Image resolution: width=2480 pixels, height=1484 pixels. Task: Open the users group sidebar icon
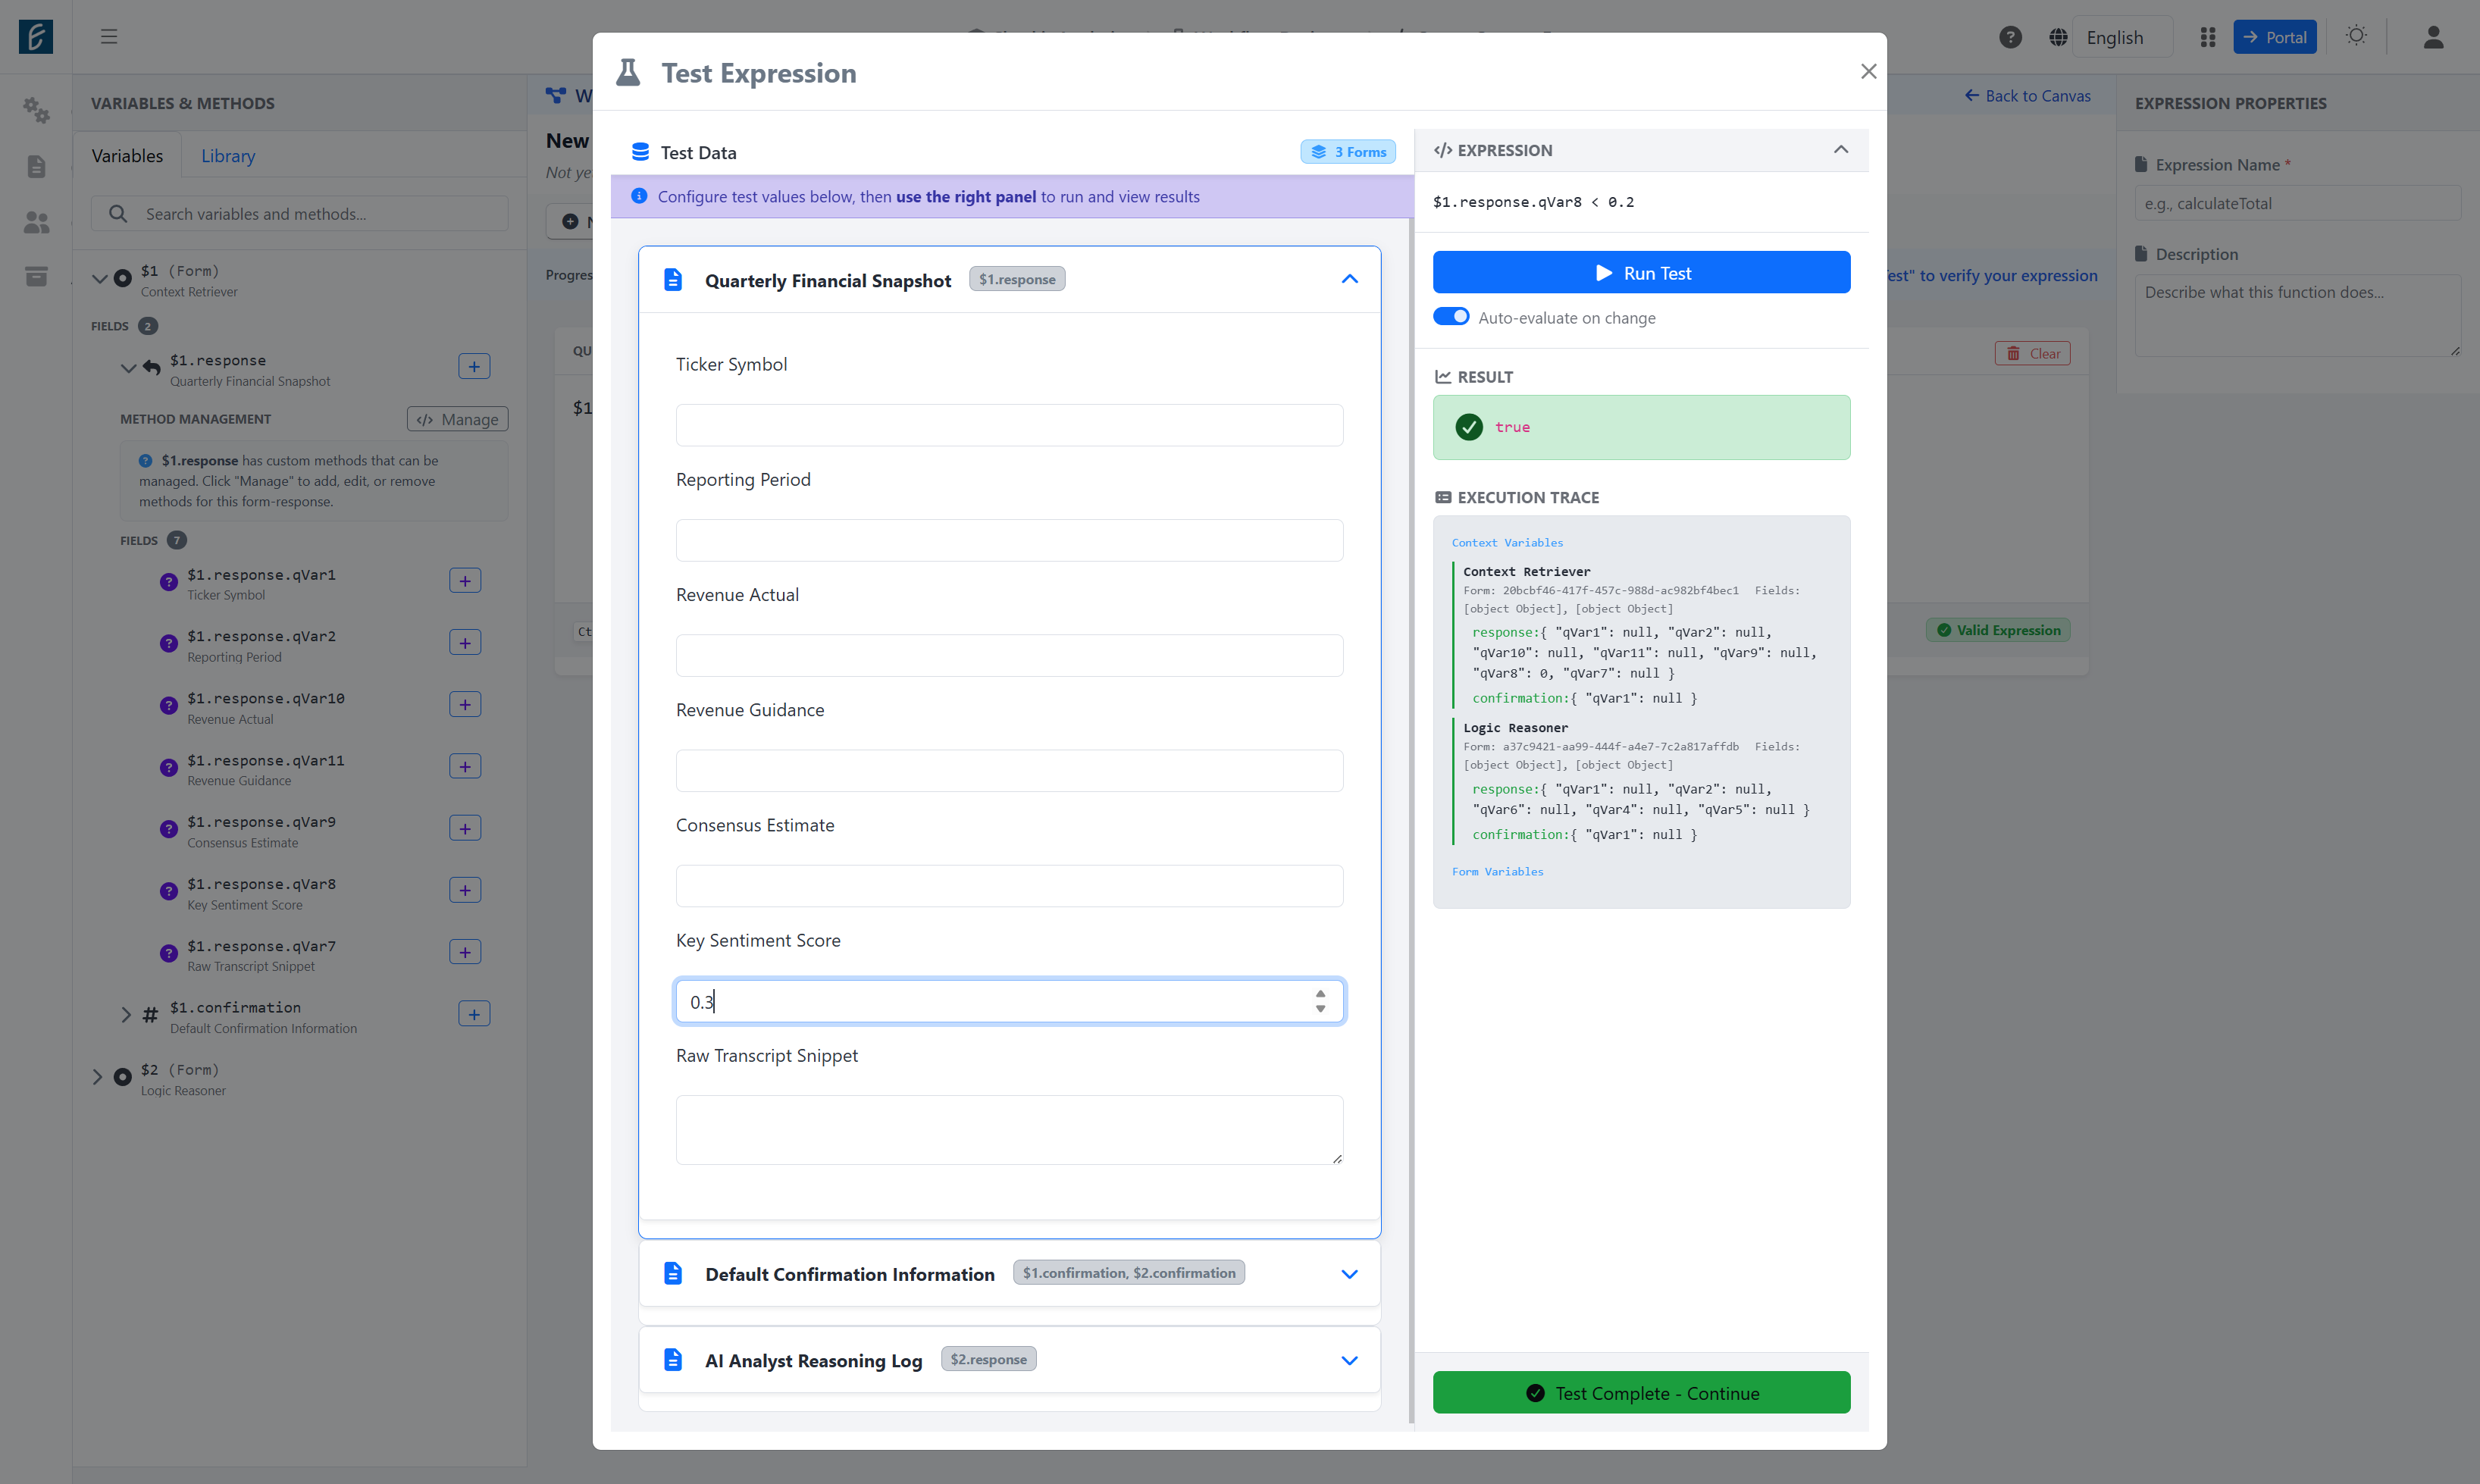pyautogui.click(x=37, y=222)
